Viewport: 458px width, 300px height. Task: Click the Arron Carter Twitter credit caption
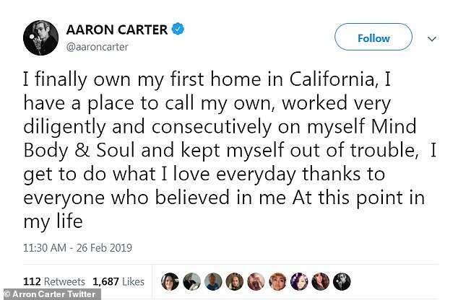pyautogui.click(x=51, y=294)
